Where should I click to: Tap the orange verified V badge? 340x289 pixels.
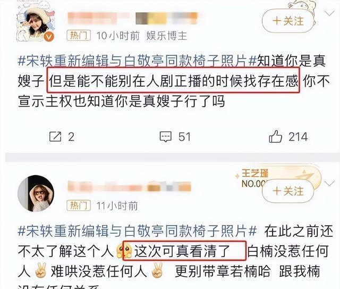pos(49,37)
